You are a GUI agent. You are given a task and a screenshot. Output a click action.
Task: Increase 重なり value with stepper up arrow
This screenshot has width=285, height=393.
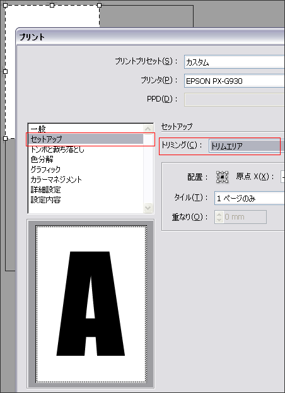(x=219, y=214)
